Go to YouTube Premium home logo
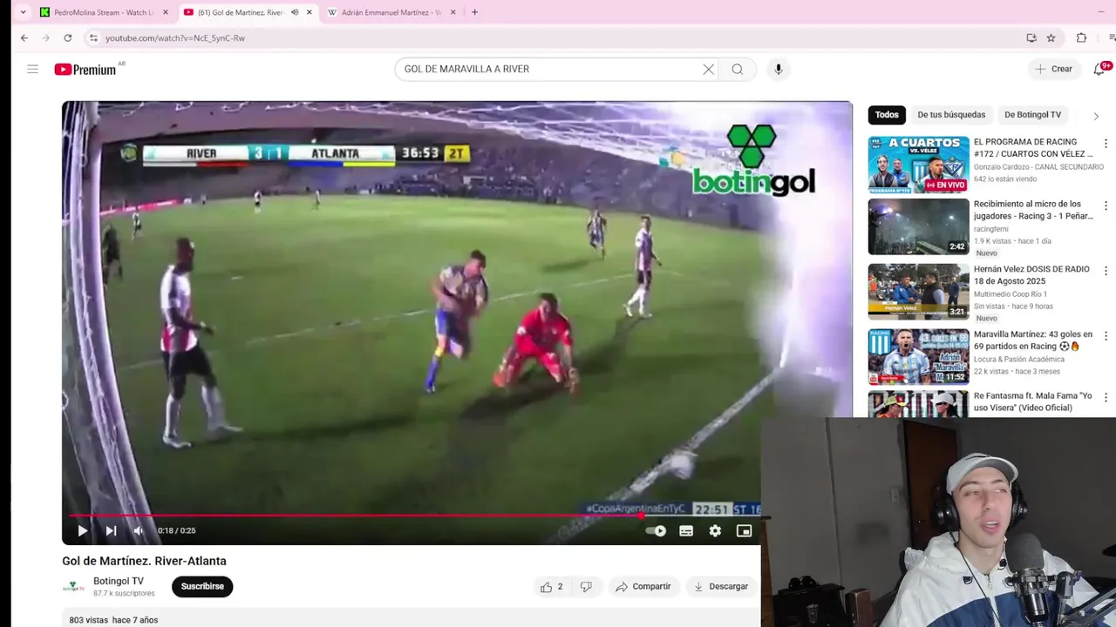Image resolution: width=1116 pixels, height=627 pixels. pyautogui.click(x=85, y=70)
